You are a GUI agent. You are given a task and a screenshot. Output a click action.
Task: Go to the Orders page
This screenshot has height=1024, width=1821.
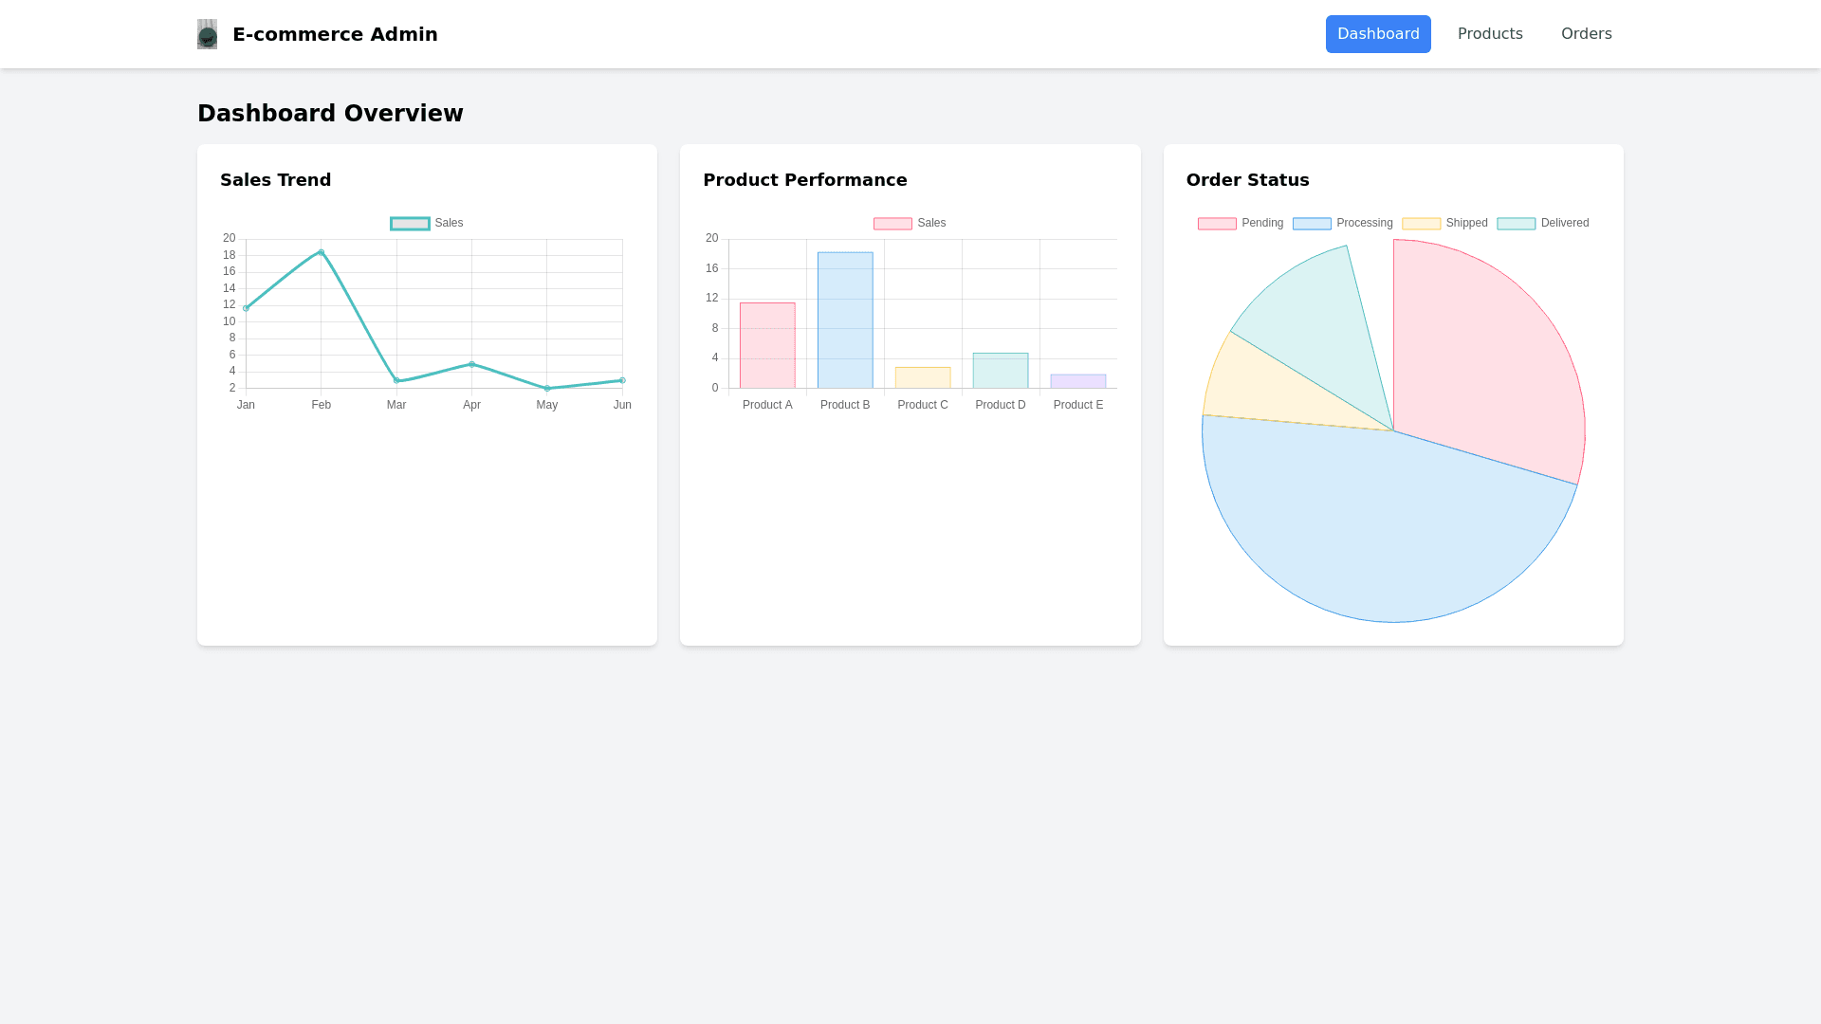click(1586, 34)
